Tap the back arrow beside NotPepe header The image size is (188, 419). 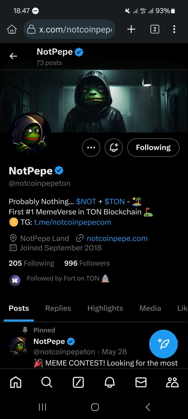pyautogui.click(x=13, y=56)
